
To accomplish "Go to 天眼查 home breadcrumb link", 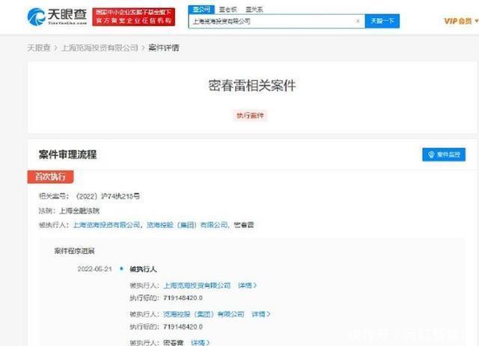I will (39, 48).
